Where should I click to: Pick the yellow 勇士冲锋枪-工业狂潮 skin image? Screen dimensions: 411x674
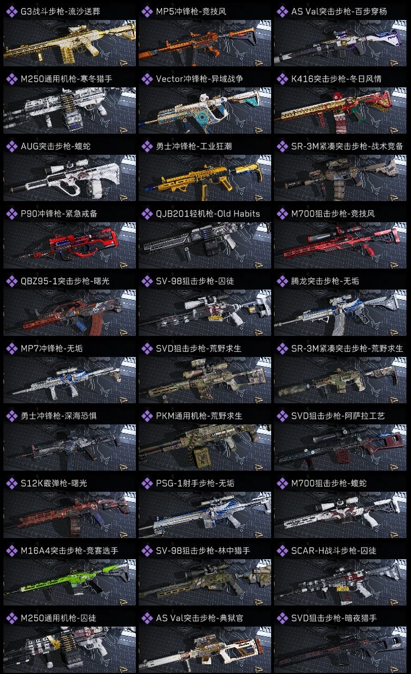(205, 178)
